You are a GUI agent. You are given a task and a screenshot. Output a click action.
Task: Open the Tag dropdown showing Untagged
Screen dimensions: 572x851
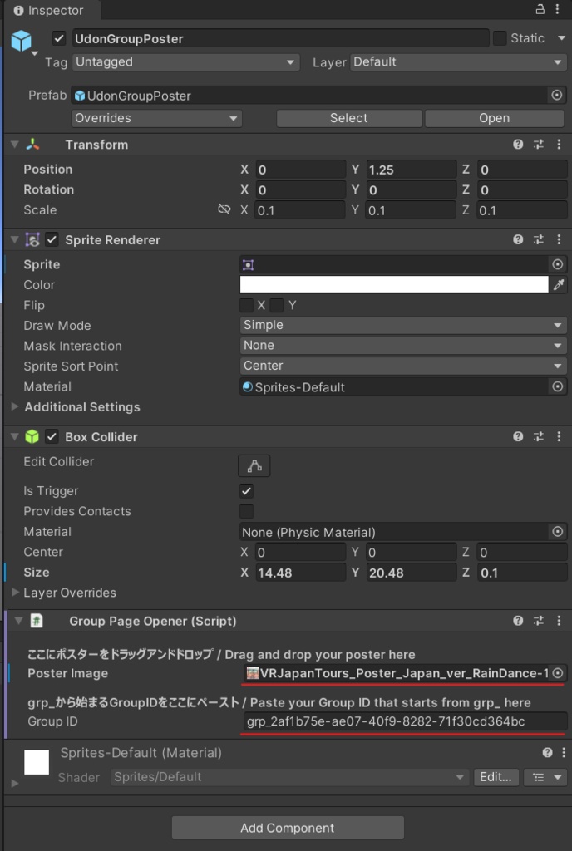(x=185, y=61)
